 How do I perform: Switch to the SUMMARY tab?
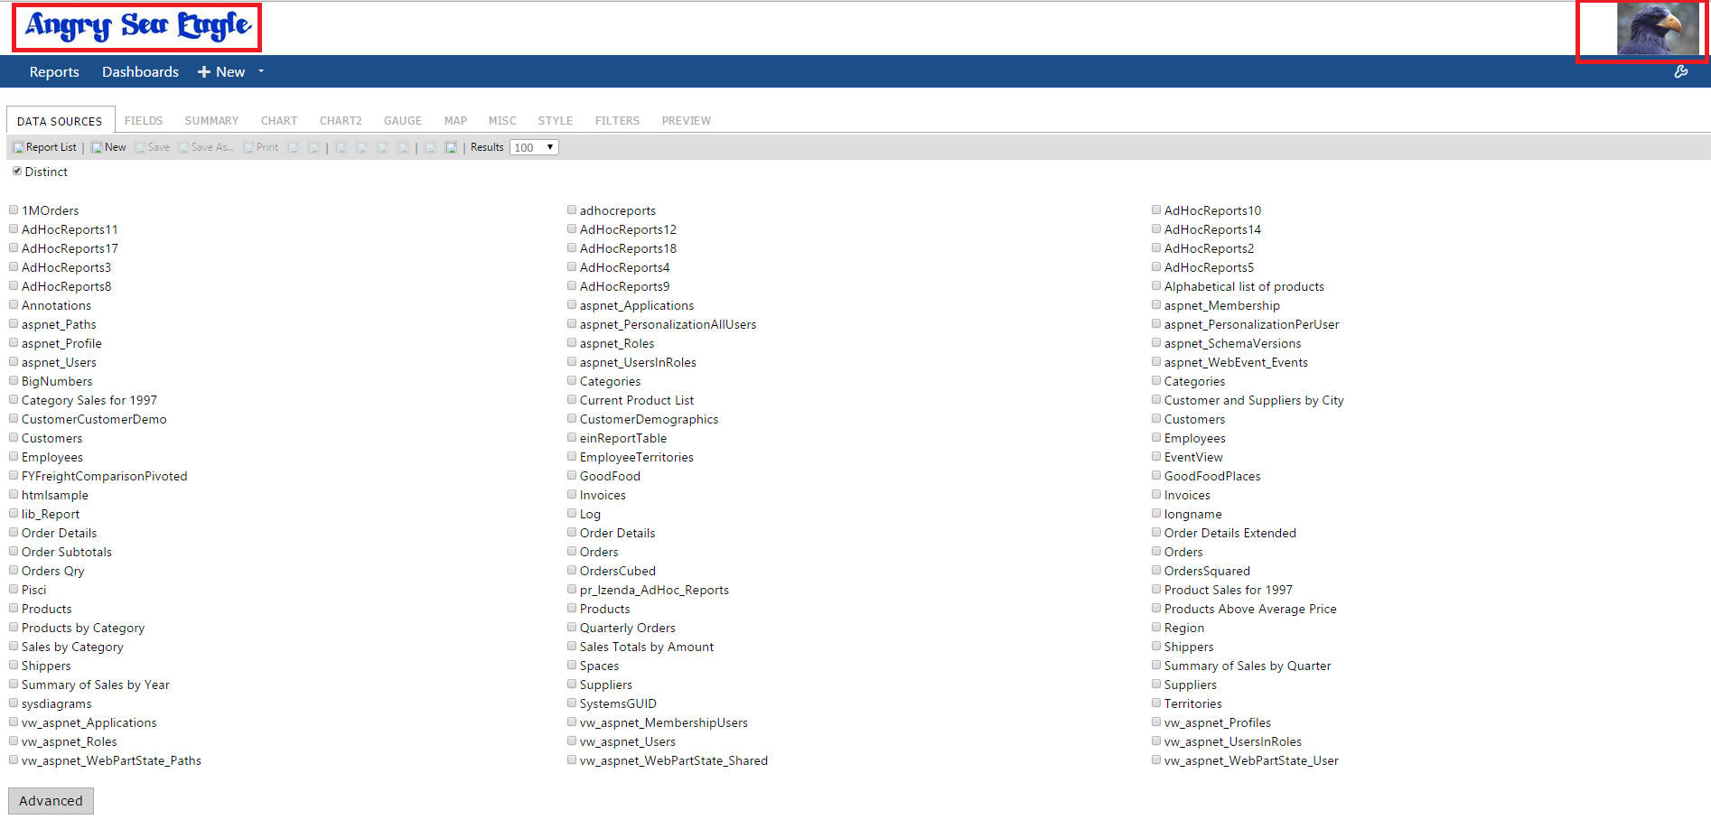211,120
